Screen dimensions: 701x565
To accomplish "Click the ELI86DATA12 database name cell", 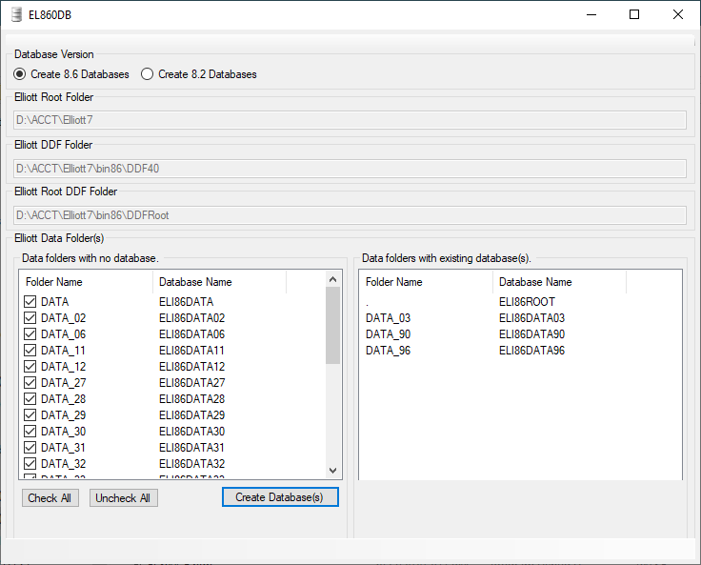I will (191, 367).
